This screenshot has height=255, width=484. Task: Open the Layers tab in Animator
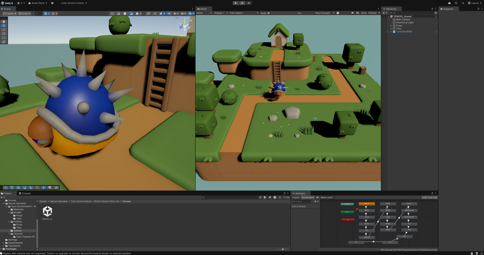pyautogui.click(x=296, y=197)
